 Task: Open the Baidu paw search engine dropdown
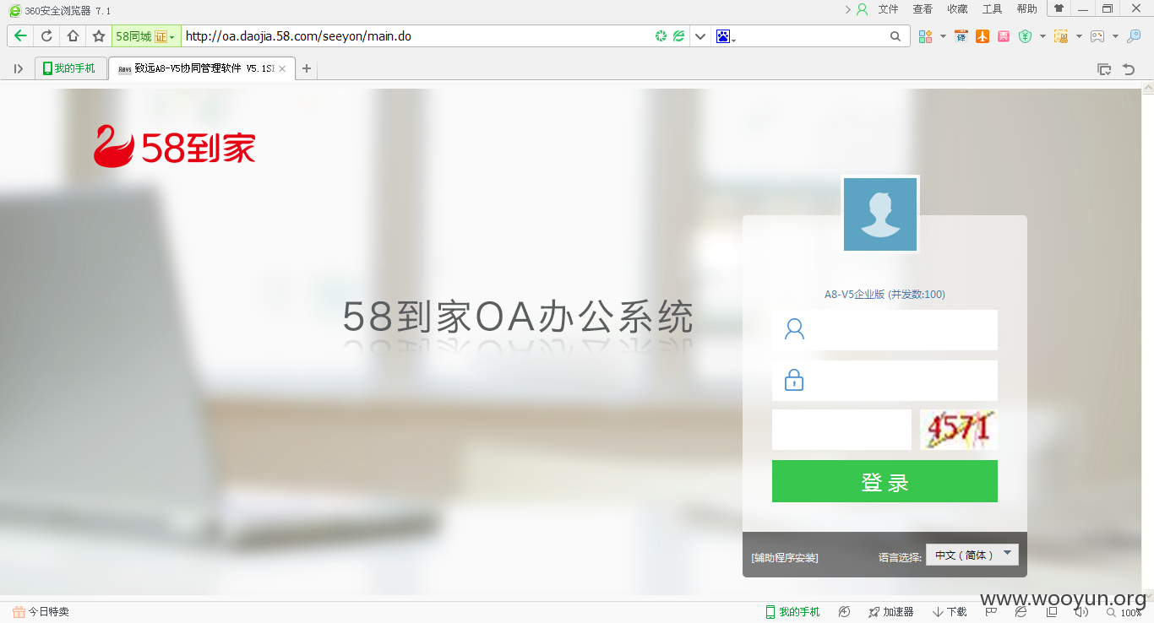(726, 36)
